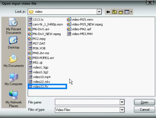156x118 pixels.
Task: Close the Open input video file dialog
Action: point(150,2)
